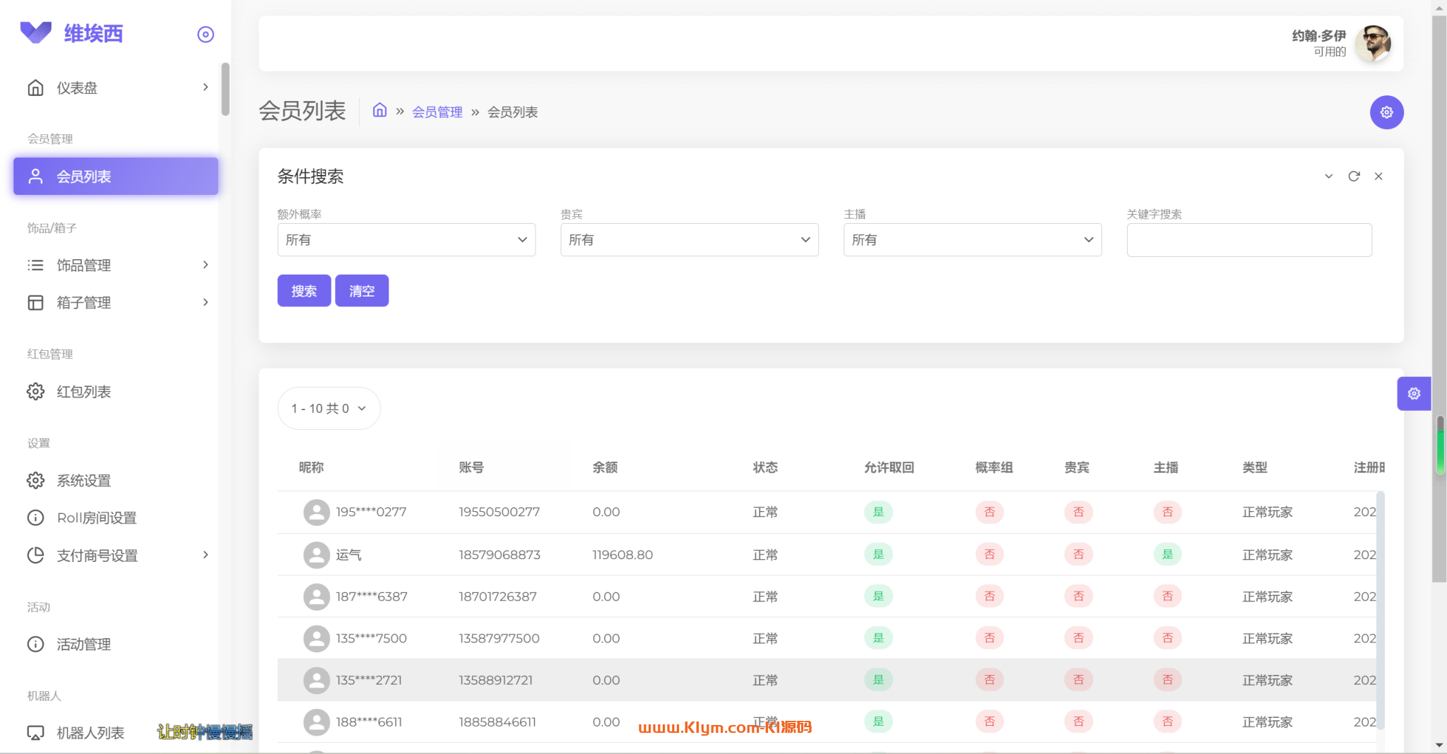The width and height of the screenshot is (1447, 754).
Task: Click the sidebar target toggle icon near logo
Action: tap(205, 35)
